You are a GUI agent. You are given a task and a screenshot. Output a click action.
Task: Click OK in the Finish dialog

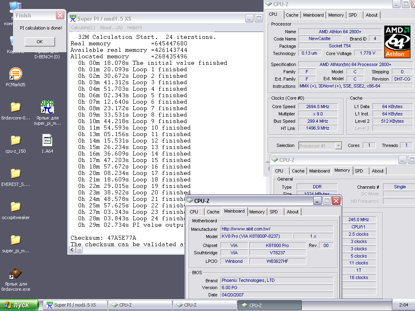tap(40, 42)
